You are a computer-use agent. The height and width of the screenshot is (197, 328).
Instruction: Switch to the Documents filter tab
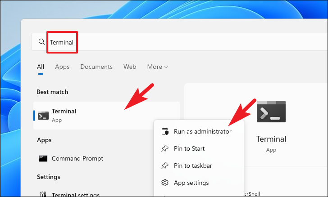96,67
